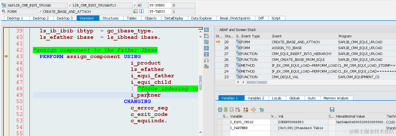
Task: Select the Auto variables tab
Action: pos(312,98)
